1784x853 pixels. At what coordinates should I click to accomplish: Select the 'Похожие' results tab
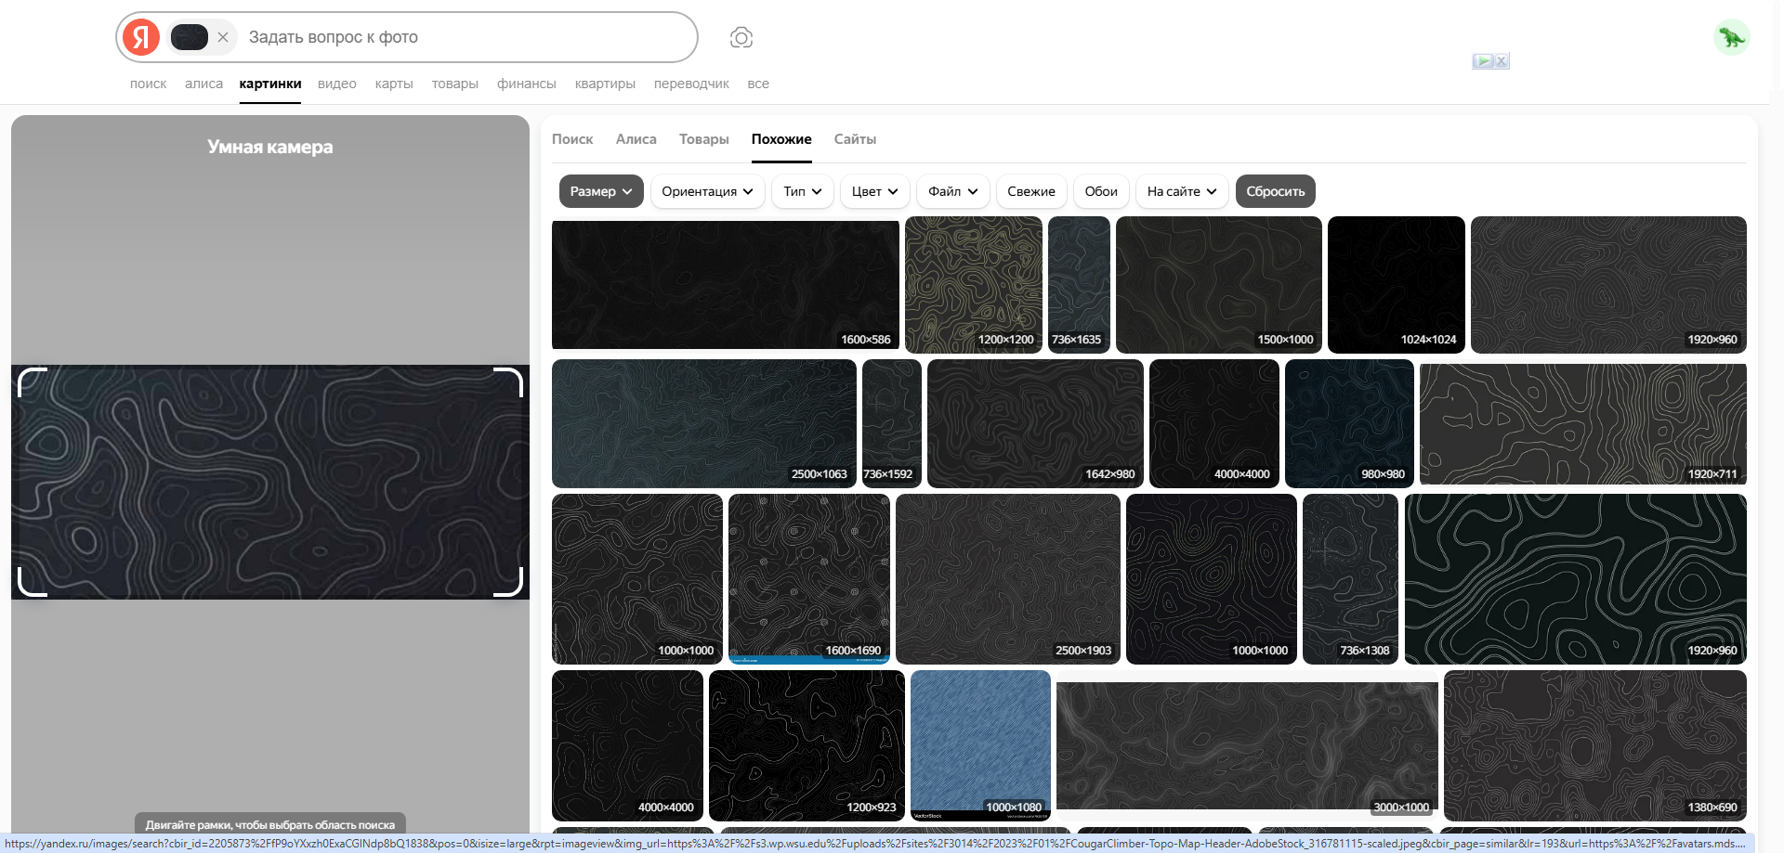(x=781, y=139)
